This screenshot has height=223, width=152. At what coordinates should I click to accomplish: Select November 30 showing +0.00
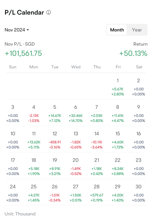[x=138, y=193]
